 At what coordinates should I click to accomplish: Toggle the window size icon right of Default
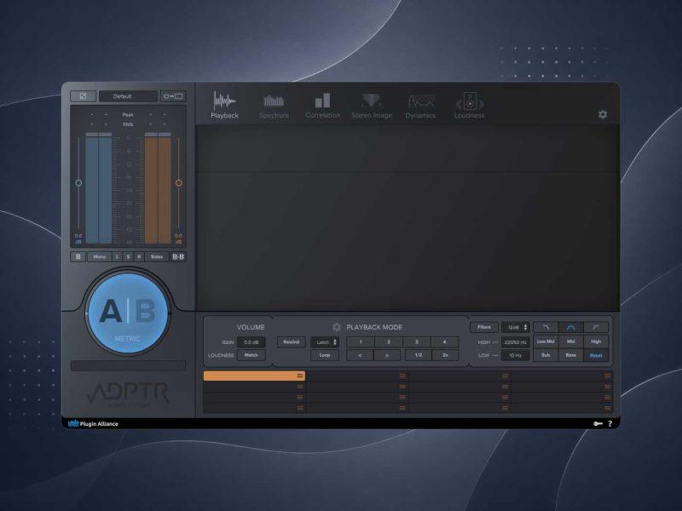click(x=173, y=96)
